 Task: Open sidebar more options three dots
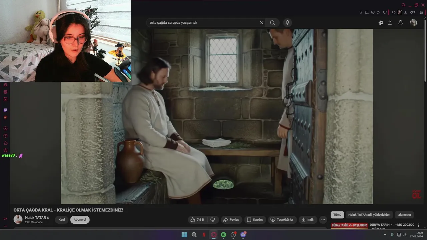coord(5,226)
